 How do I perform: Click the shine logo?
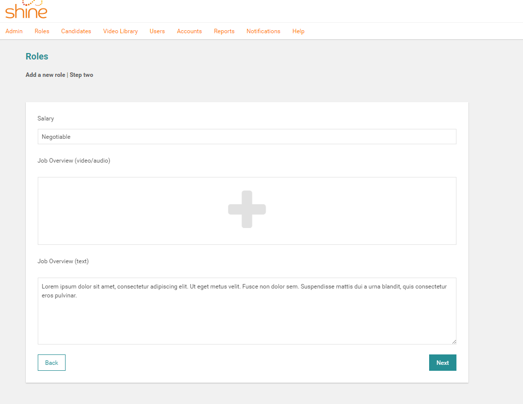(26, 9)
